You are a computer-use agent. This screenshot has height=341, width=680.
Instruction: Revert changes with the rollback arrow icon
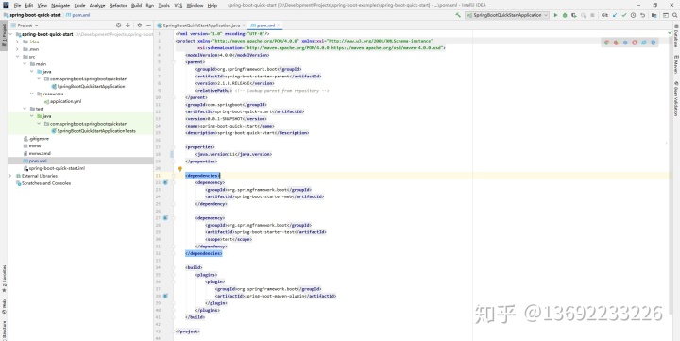pyautogui.click(x=642, y=15)
